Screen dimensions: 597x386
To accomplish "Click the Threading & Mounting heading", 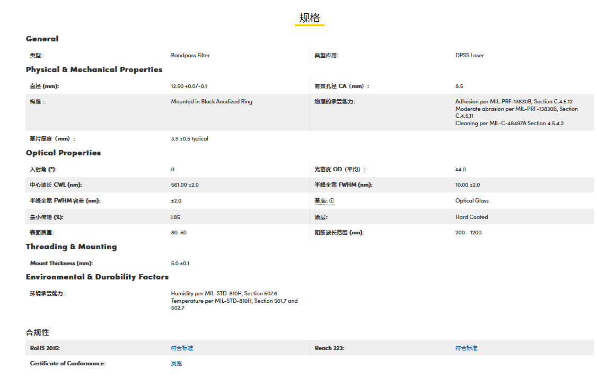I will [71, 247].
